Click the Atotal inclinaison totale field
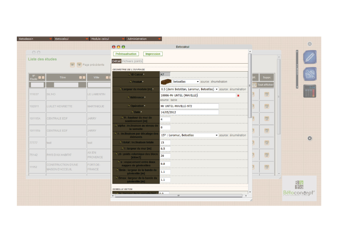Screen dimensions: 338x238 pyautogui.click(x=165, y=142)
